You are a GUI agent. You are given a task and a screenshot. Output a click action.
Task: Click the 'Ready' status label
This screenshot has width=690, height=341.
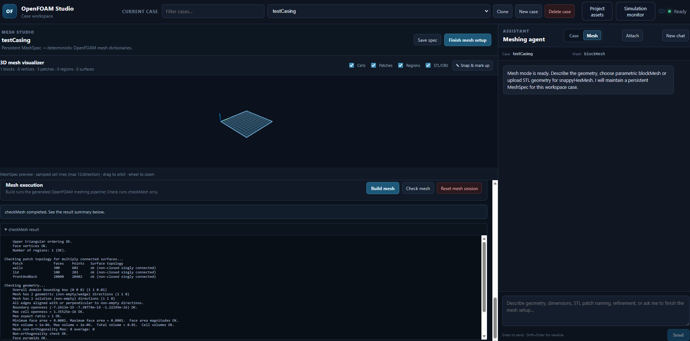pos(680,12)
